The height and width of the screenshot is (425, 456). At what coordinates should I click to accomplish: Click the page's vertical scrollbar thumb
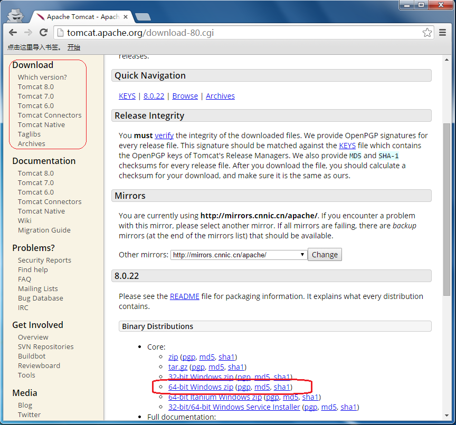(x=446, y=209)
